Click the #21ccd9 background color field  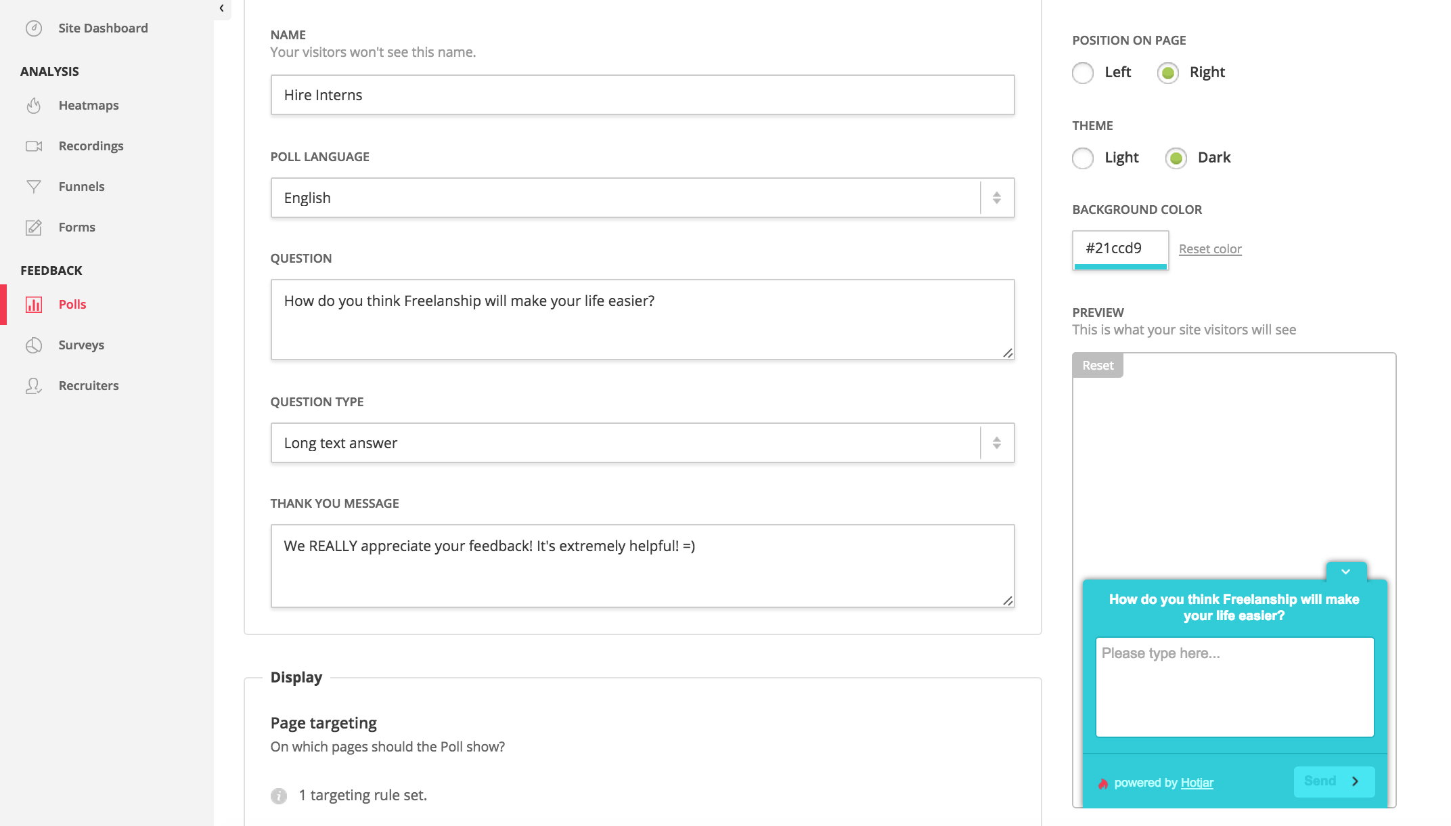pyautogui.click(x=1120, y=248)
